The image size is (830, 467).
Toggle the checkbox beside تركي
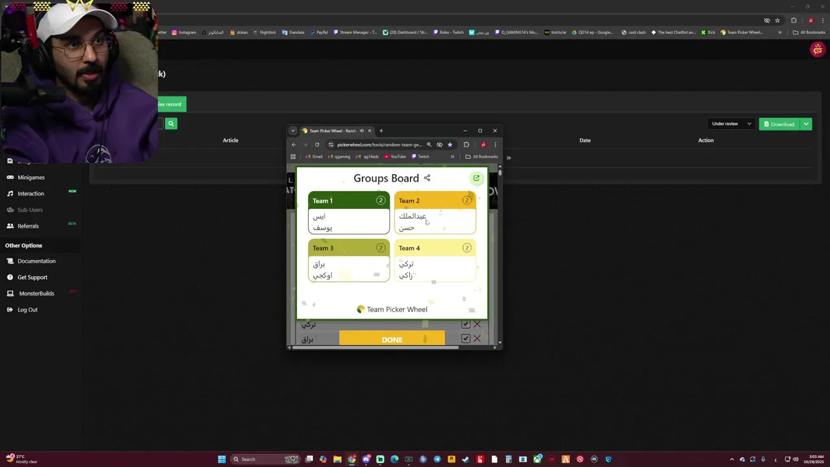pyautogui.click(x=466, y=324)
